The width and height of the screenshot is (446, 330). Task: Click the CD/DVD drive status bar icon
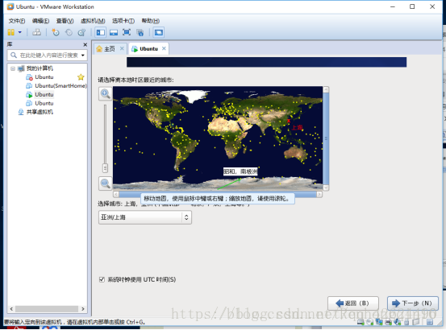tap(369, 322)
